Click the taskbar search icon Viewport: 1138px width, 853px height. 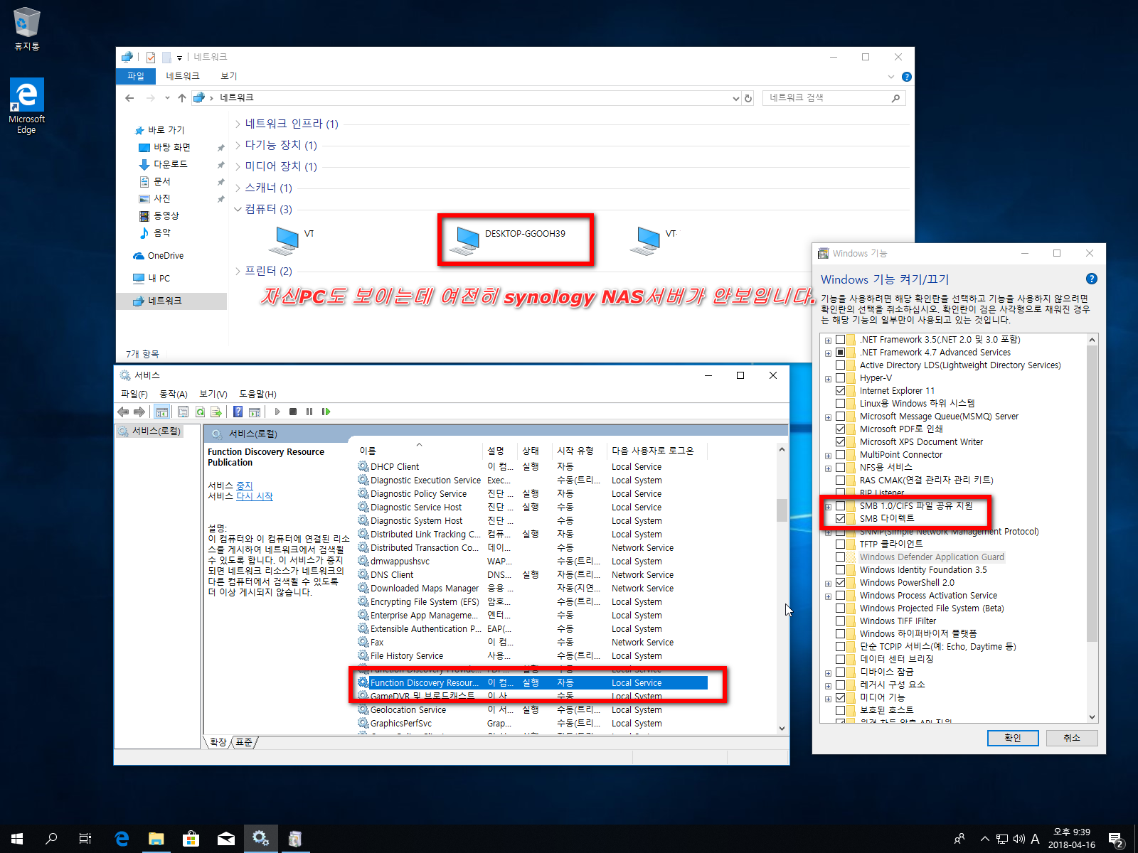tap(51, 839)
